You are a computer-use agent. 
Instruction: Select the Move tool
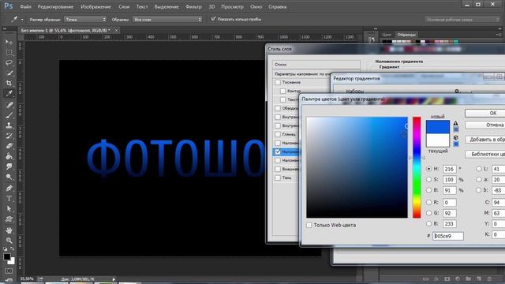[x=9, y=42]
